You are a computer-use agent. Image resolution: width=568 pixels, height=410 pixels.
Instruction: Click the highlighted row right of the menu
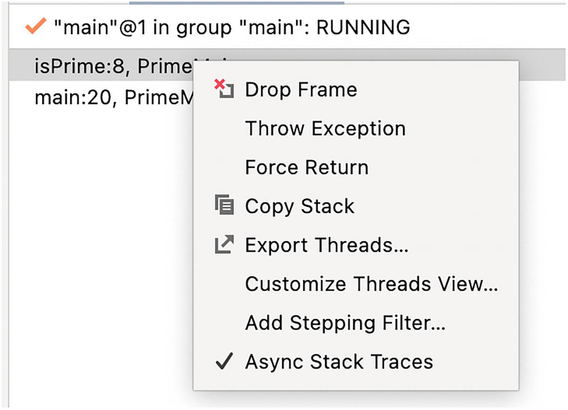pyautogui.click(x=542, y=67)
